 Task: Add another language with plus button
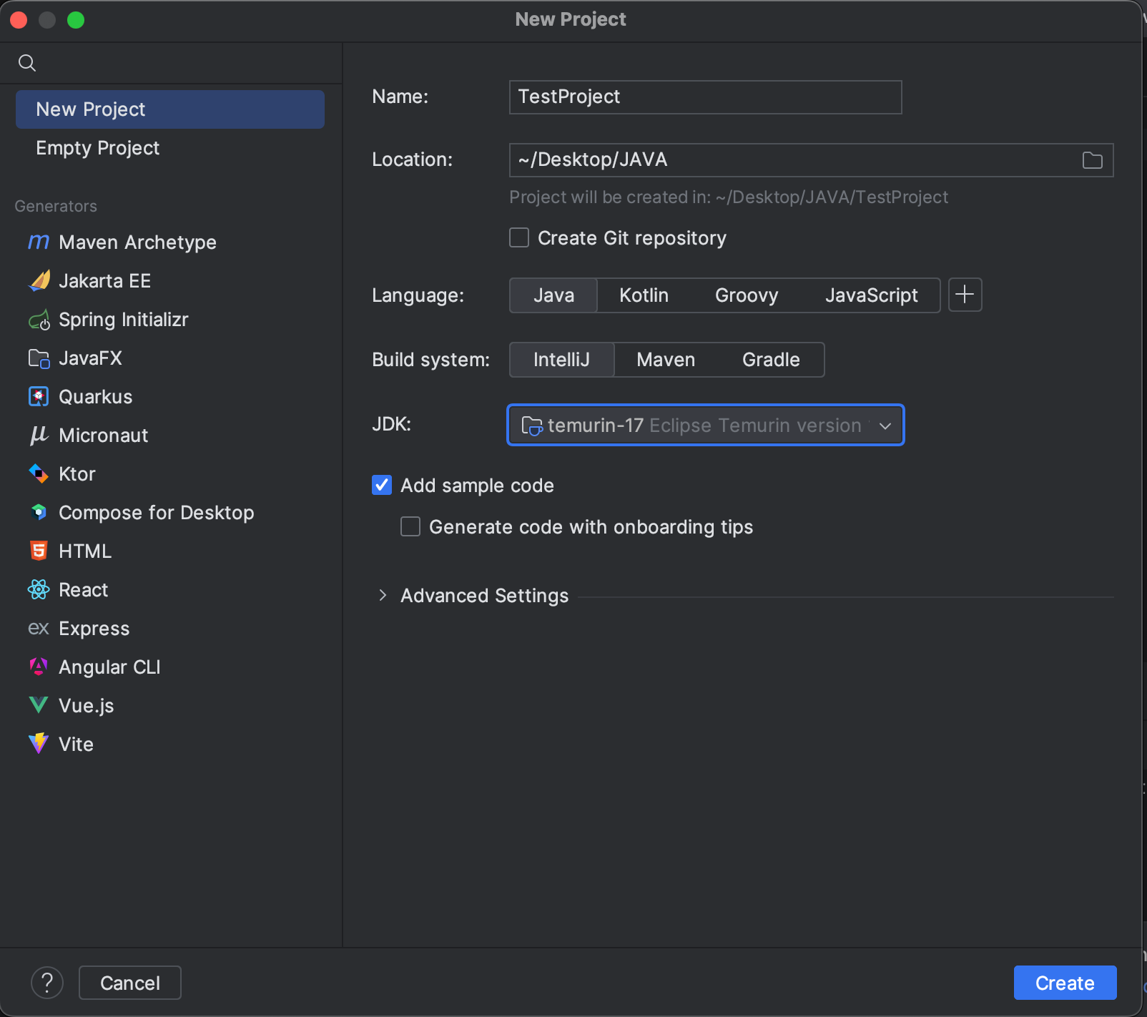click(965, 295)
